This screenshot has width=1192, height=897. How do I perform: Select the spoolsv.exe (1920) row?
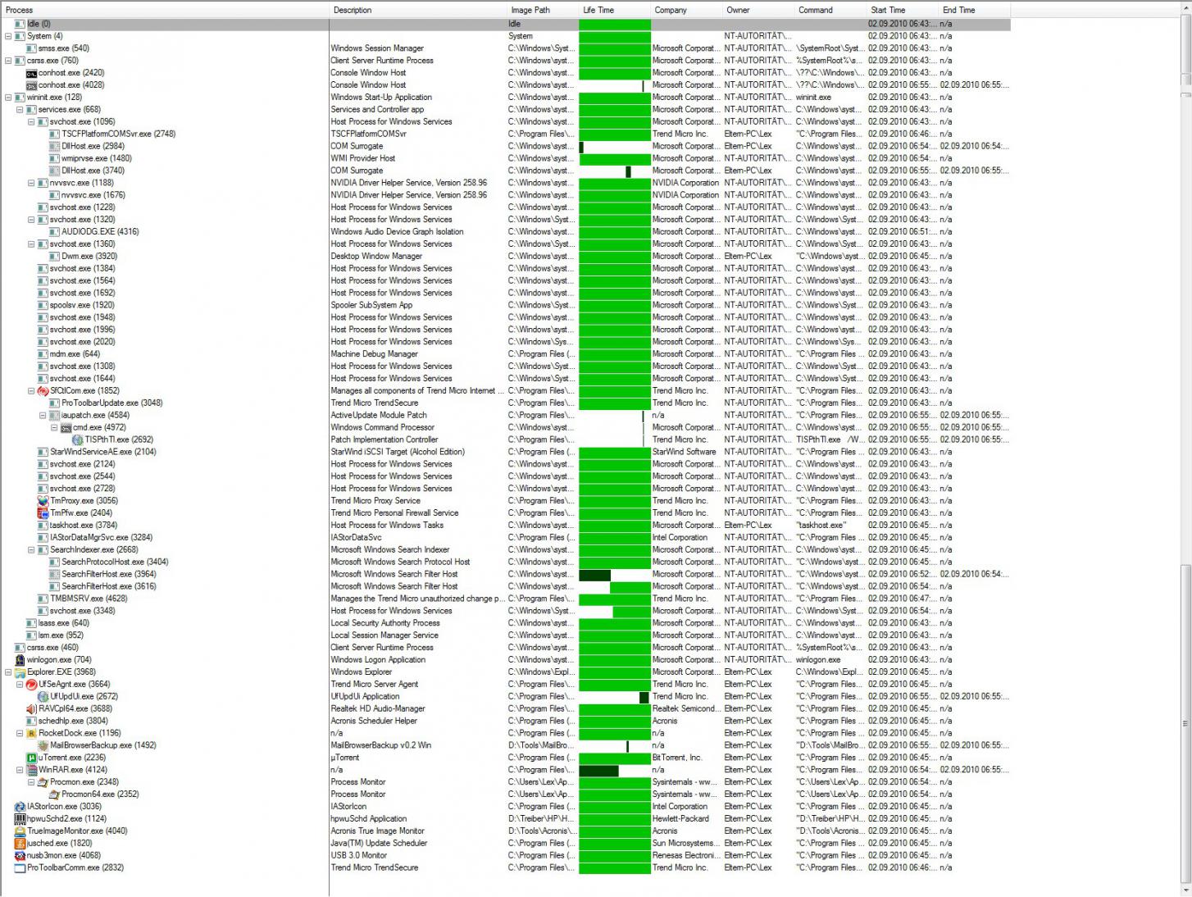tap(505, 305)
